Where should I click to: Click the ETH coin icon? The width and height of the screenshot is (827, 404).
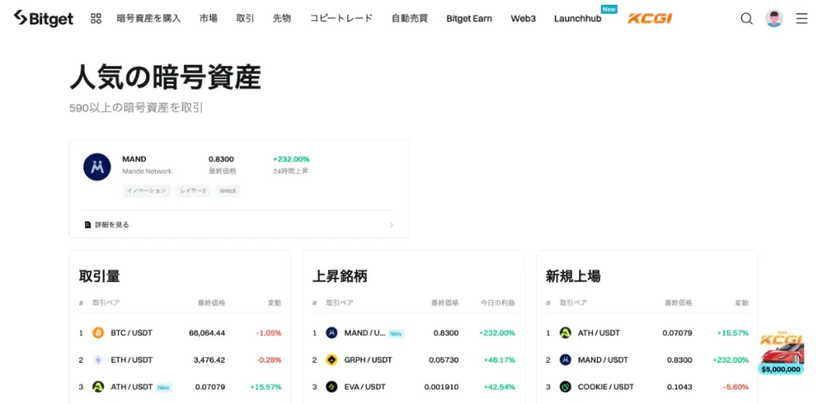click(98, 360)
